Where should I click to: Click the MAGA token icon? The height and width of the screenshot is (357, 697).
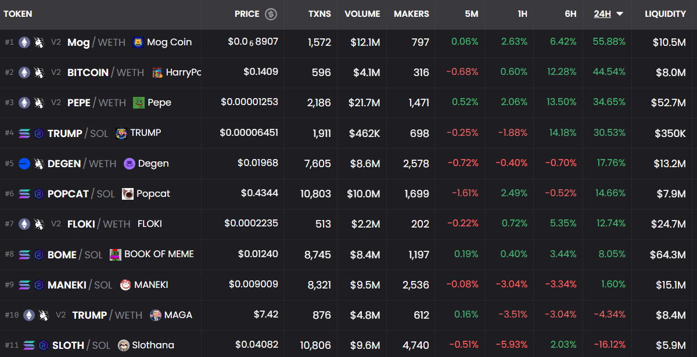click(x=156, y=315)
